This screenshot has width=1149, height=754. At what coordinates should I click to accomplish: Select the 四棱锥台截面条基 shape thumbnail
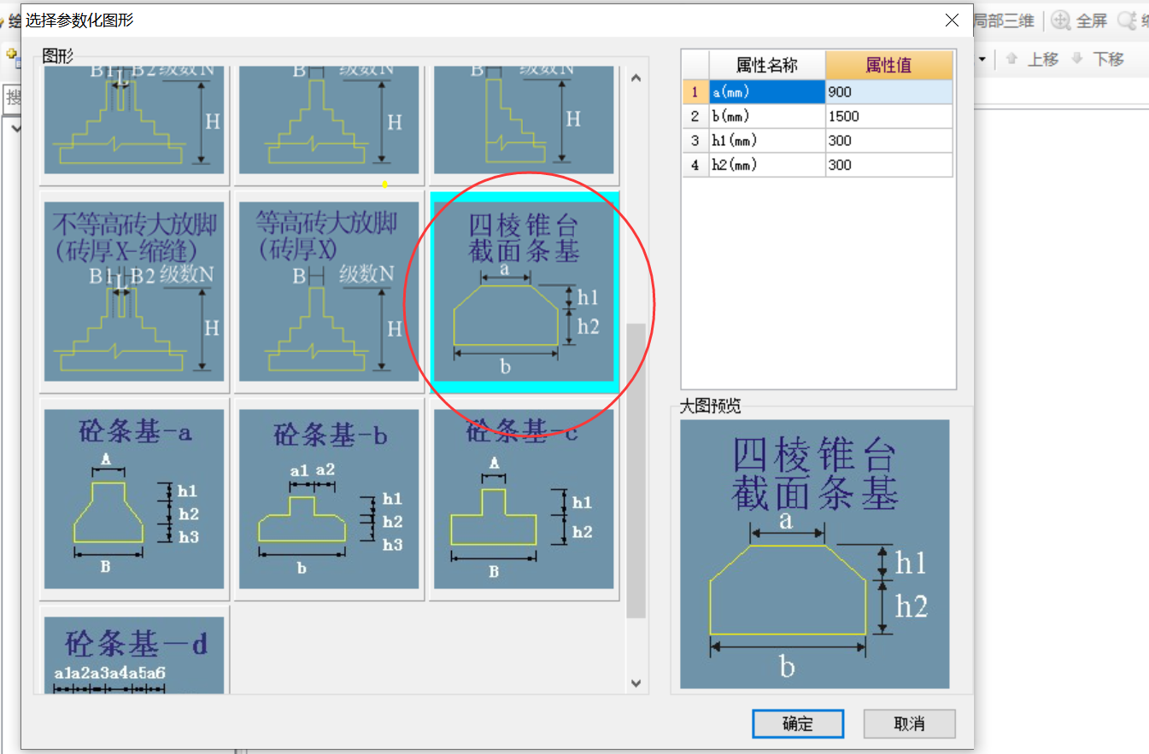[524, 291]
